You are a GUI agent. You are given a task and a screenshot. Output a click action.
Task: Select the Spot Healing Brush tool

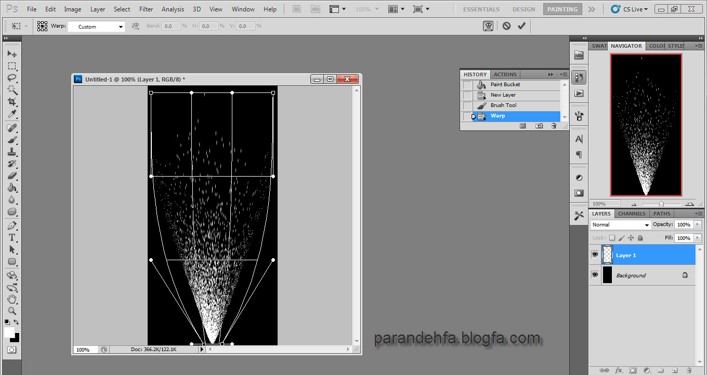12,128
